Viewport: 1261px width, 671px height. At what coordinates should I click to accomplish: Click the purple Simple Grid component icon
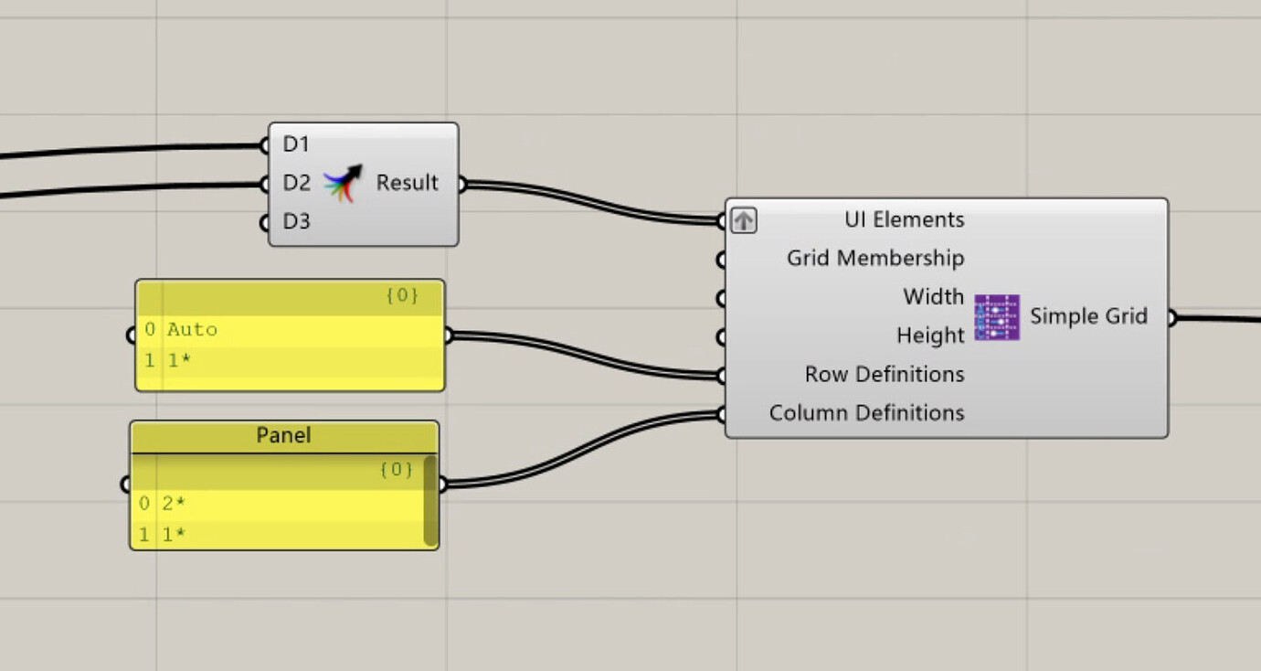(995, 317)
